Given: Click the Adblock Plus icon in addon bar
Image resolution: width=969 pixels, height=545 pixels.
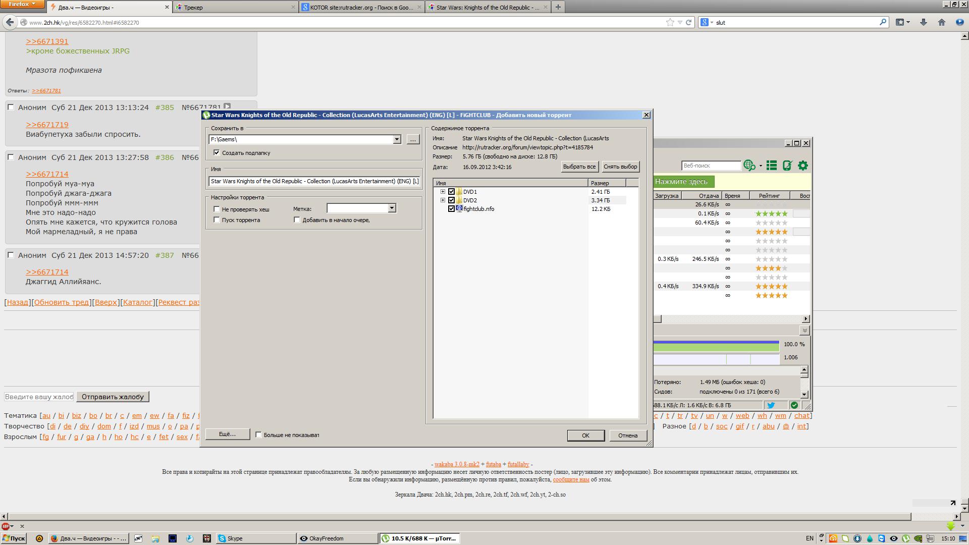Looking at the screenshot, I should tap(6, 526).
